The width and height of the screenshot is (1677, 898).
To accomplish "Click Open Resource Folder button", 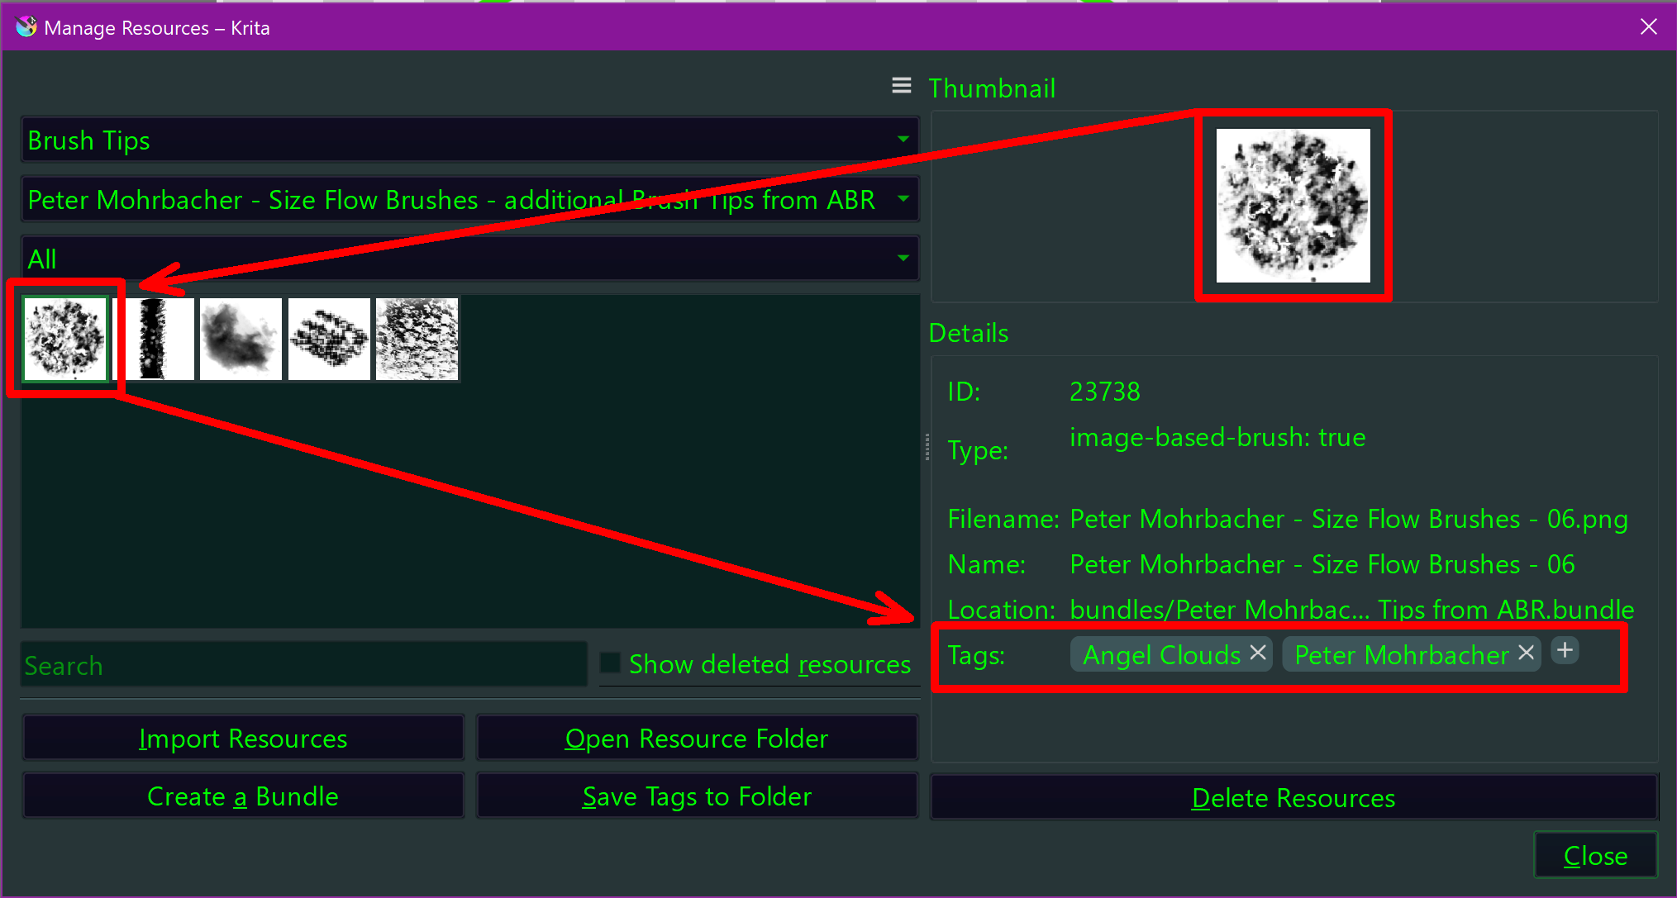I will [696, 738].
